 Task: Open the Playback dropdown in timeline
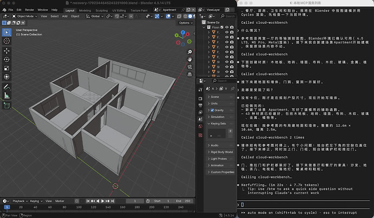click(x=20, y=201)
